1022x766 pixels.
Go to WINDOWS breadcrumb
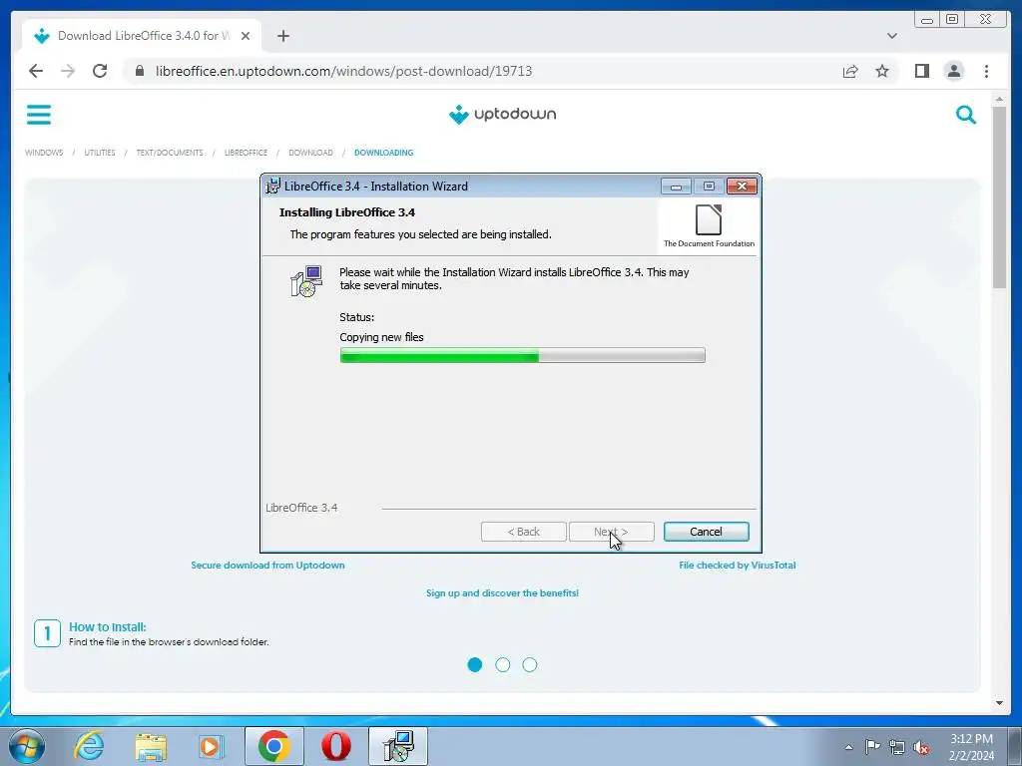point(44,153)
